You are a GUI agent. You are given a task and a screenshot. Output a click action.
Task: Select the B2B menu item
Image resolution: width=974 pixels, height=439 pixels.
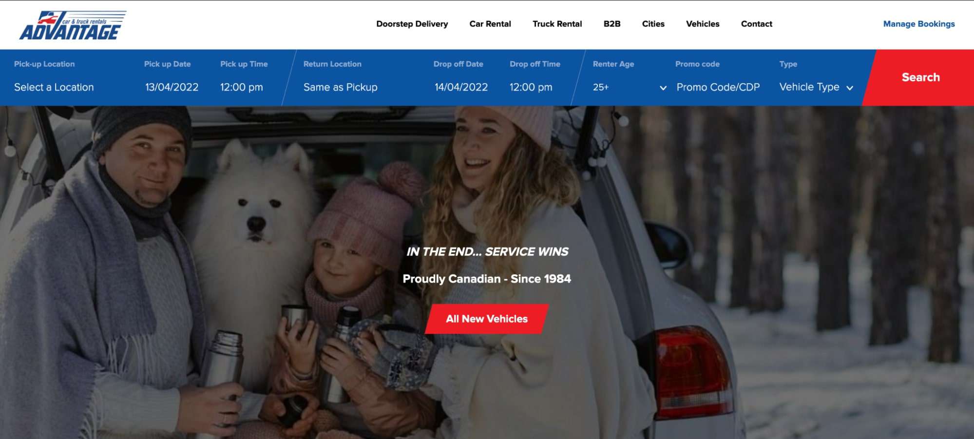point(612,24)
